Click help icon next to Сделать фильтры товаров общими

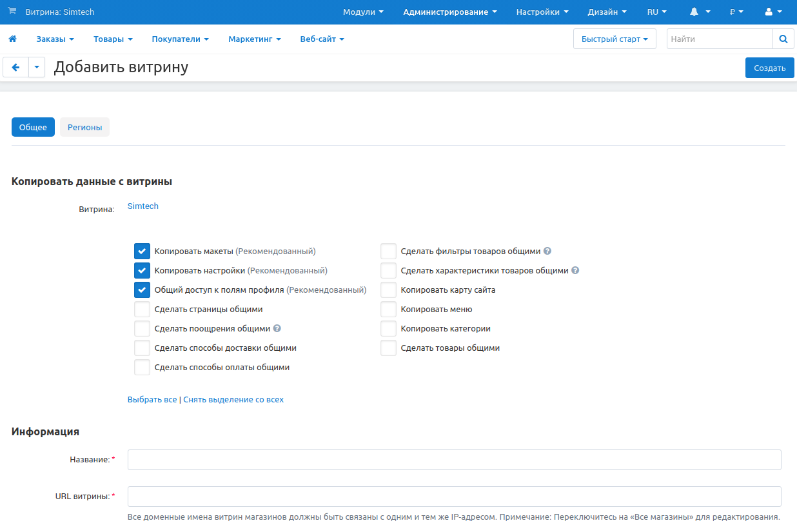[547, 251]
